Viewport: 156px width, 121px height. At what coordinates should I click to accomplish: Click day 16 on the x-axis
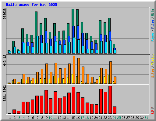tap(78, 118)
